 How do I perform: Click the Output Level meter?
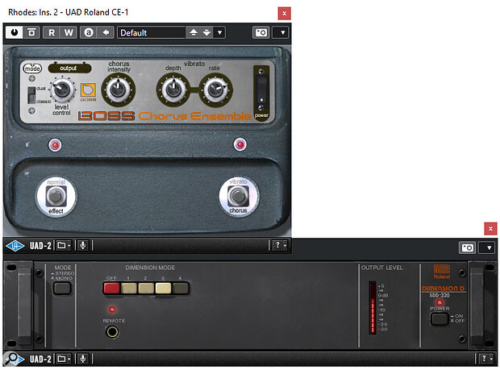[373, 308]
